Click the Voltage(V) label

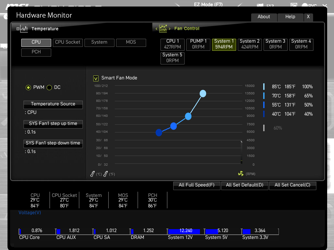(30, 213)
